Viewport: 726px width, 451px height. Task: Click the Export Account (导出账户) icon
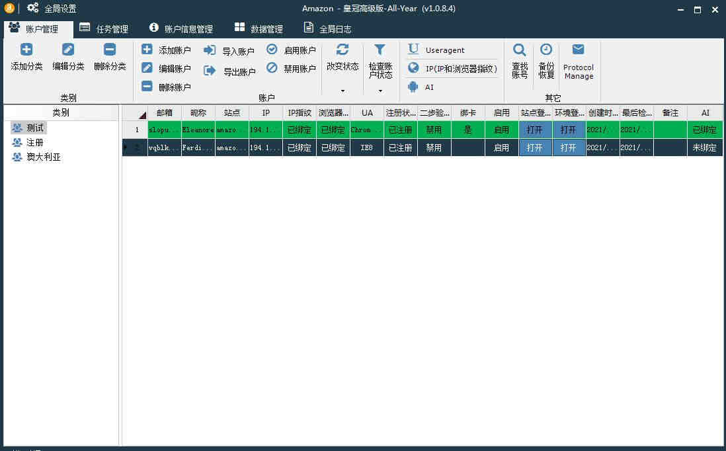click(x=210, y=70)
